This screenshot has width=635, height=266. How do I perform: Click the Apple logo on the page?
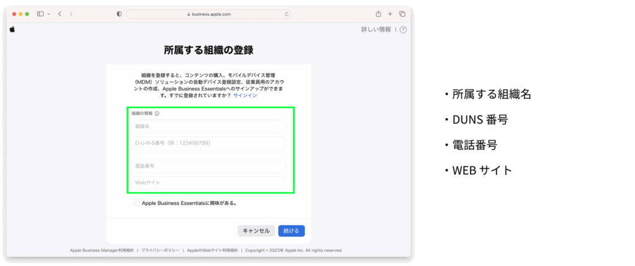tap(12, 29)
